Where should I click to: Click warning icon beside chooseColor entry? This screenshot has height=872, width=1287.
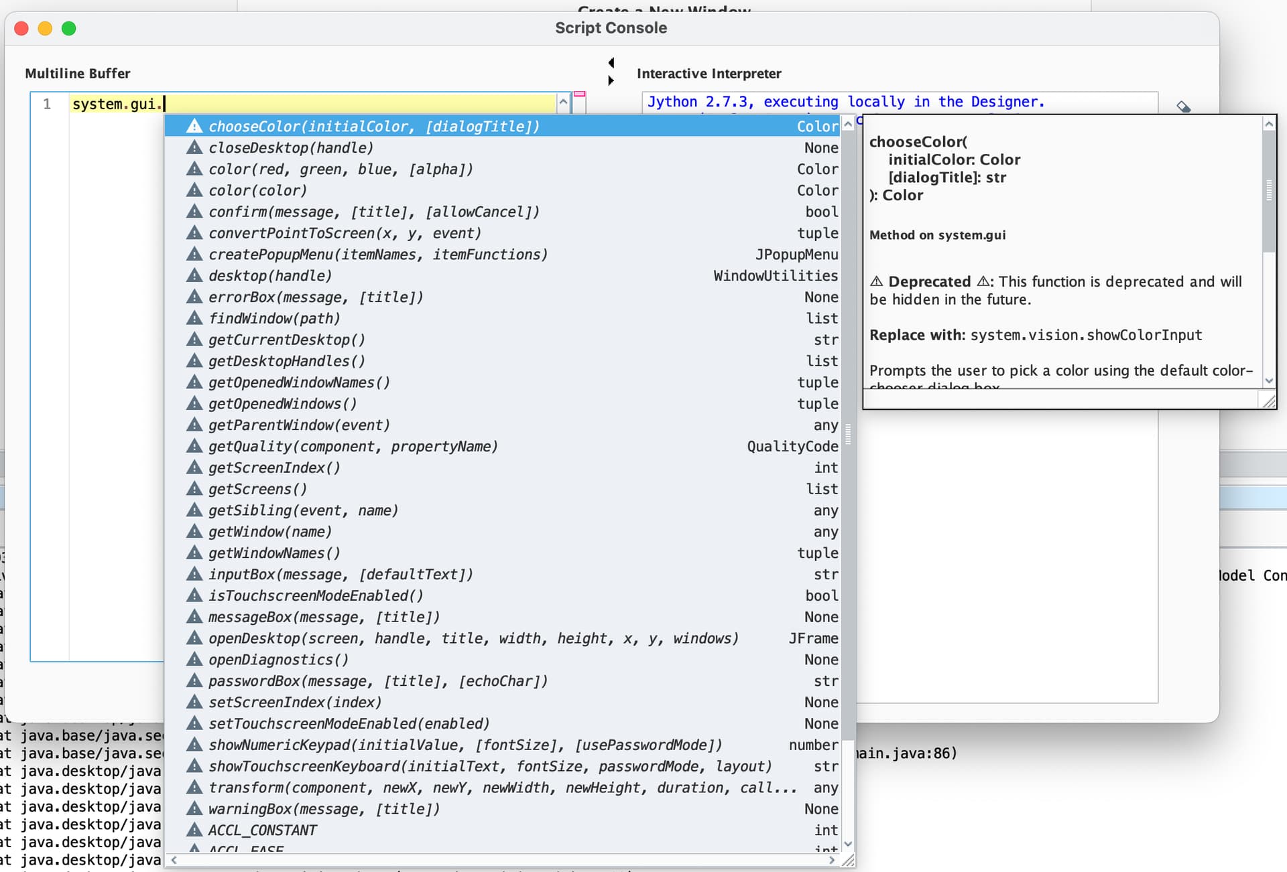[x=194, y=126]
